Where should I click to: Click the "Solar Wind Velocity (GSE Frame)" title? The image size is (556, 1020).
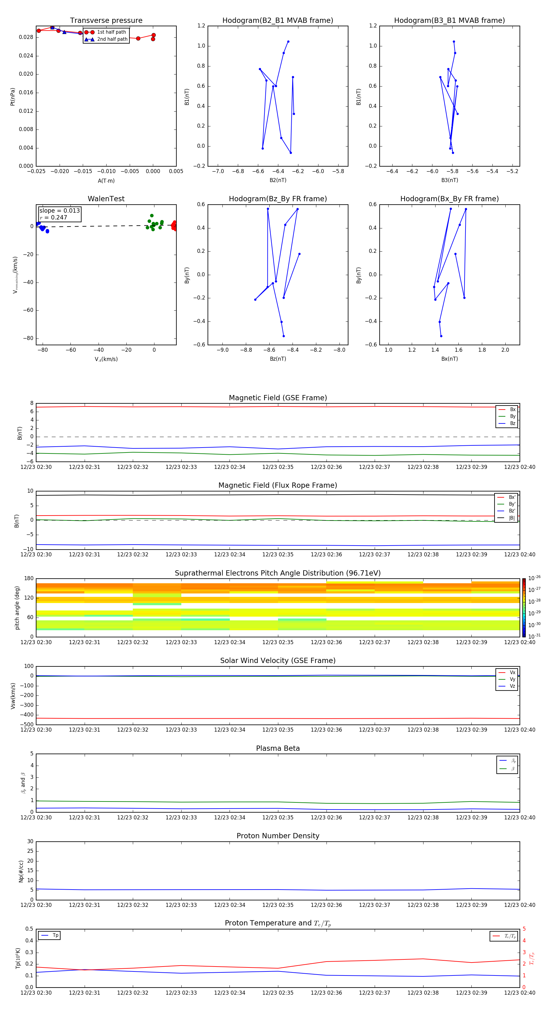point(278,661)
